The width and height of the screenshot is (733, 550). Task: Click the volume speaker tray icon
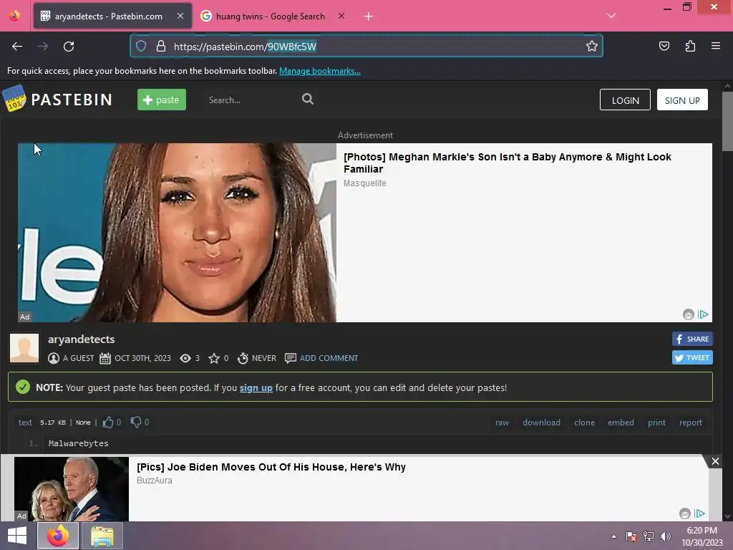666,536
